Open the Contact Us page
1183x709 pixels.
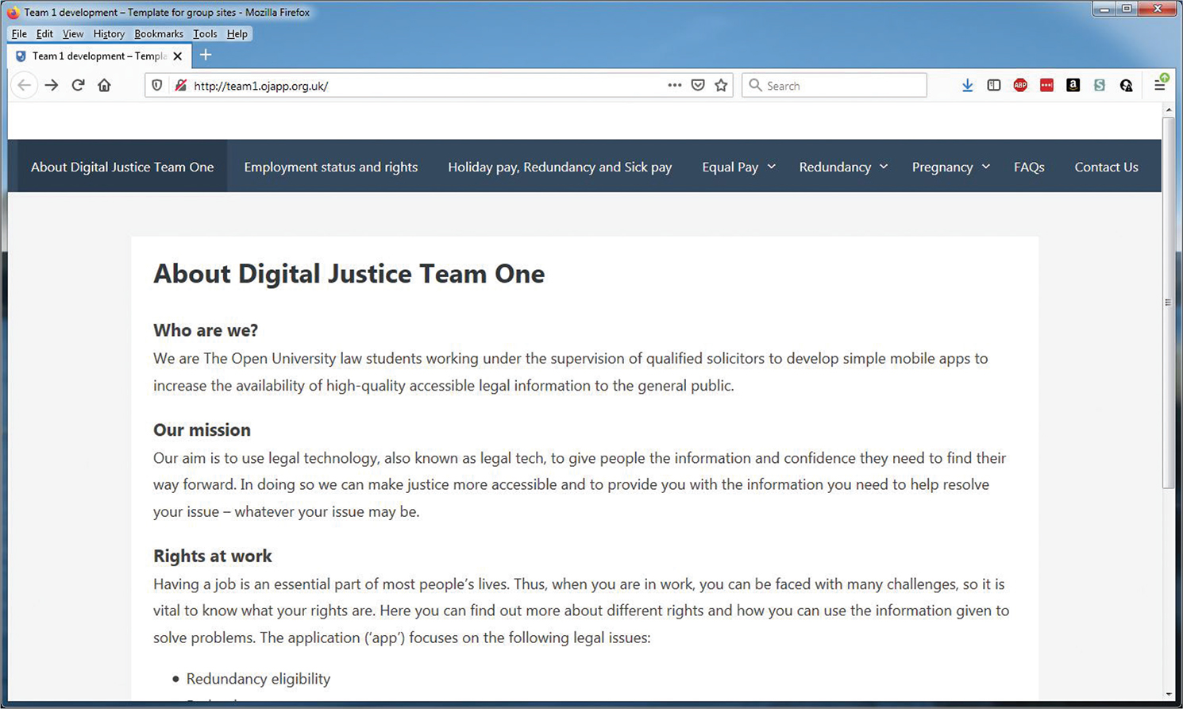(x=1106, y=167)
